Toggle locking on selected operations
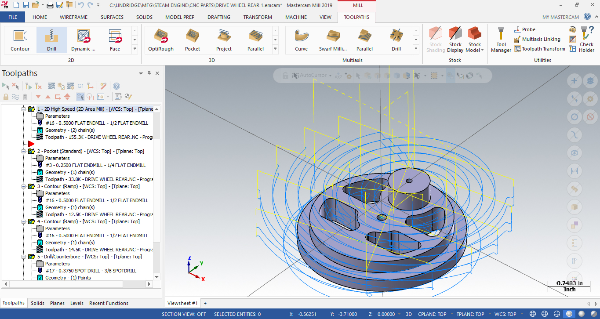Screen dimensions: 600x319 pyautogui.click(x=6, y=97)
